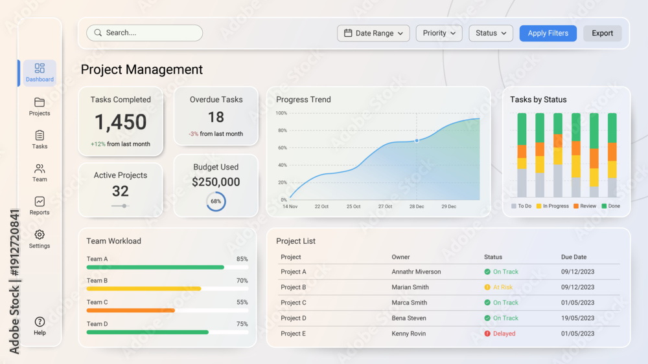Click Project C green On Track icon

[x=487, y=303]
